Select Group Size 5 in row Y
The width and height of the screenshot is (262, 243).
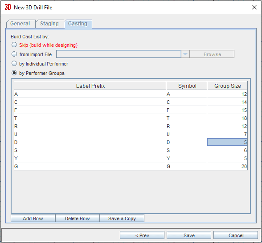point(227,158)
